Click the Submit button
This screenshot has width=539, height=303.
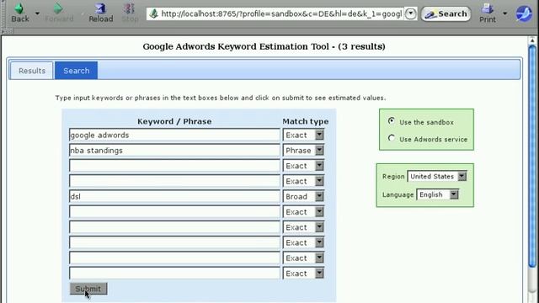point(88,289)
